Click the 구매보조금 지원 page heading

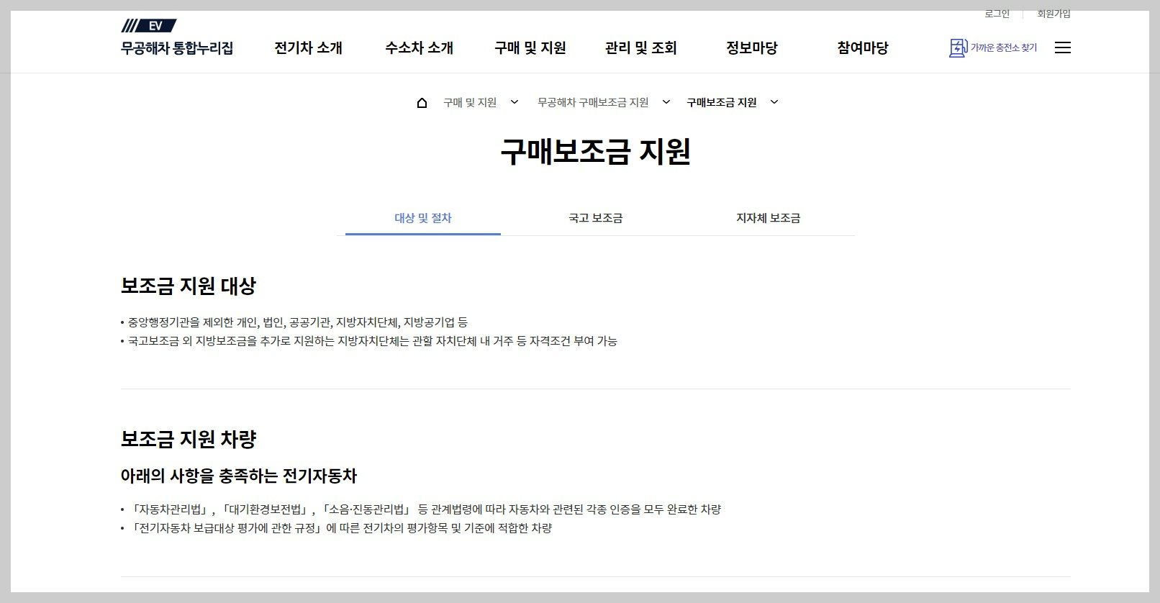tap(596, 152)
